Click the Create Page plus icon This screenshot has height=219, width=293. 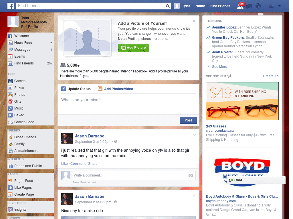point(10,194)
